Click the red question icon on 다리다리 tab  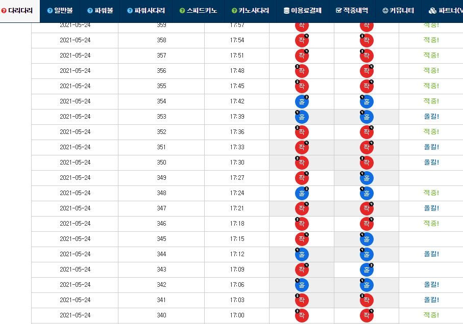pos(5,11)
